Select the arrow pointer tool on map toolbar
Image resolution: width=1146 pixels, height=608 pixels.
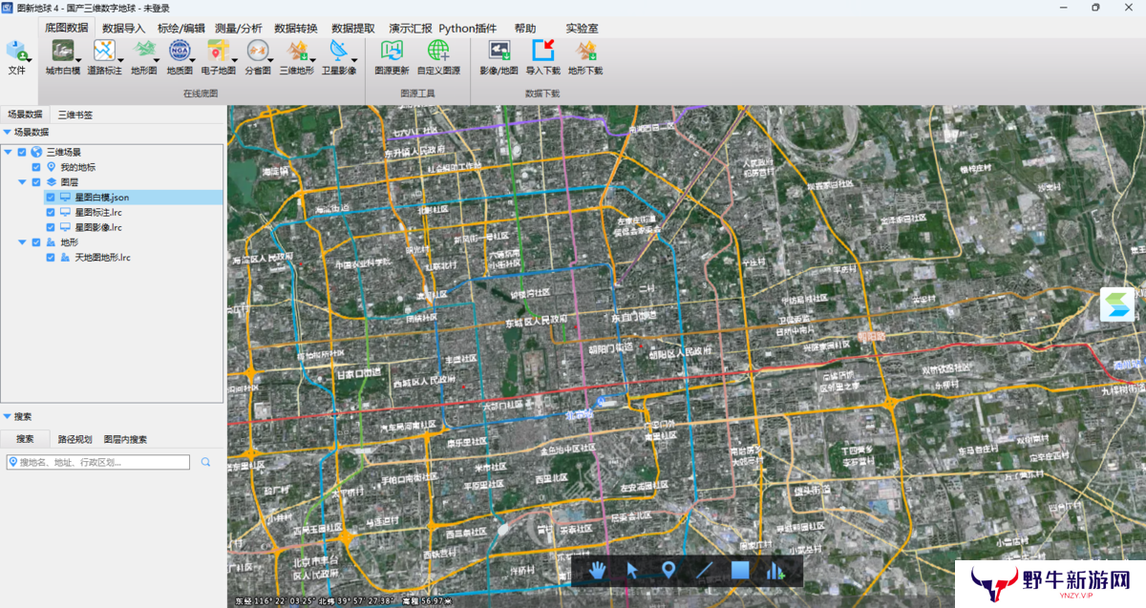(x=632, y=571)
